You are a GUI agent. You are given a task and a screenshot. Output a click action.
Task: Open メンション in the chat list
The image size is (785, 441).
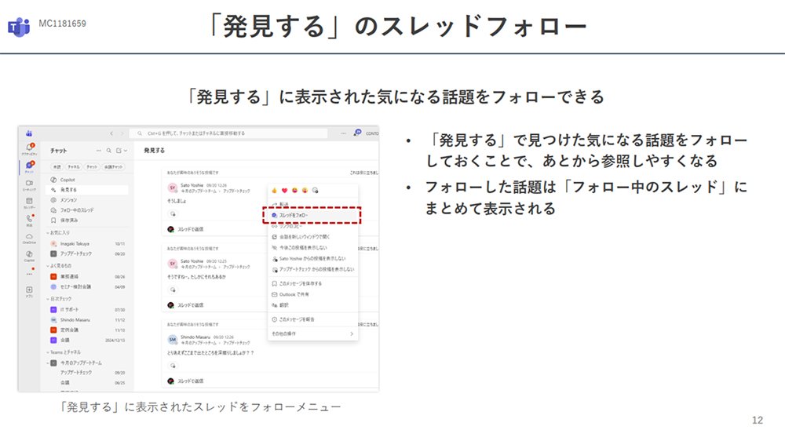coord(87,200)
